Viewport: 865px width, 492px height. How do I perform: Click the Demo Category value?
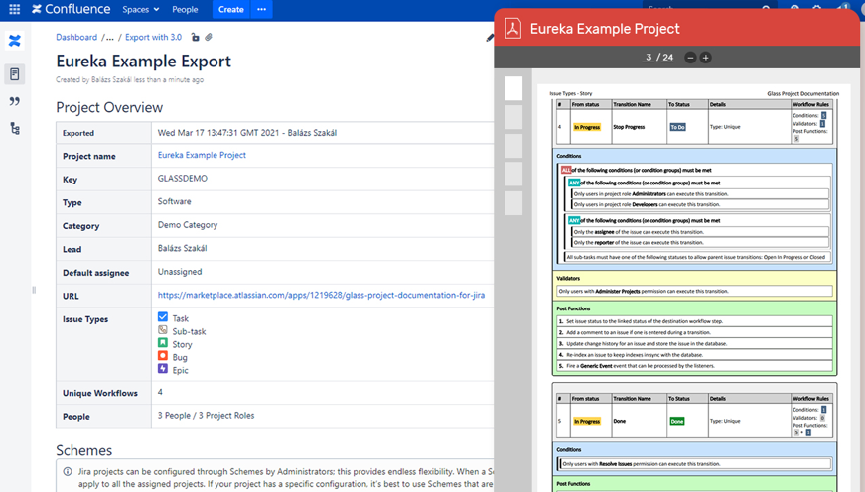pyautogui.click(x=188, y=225)
